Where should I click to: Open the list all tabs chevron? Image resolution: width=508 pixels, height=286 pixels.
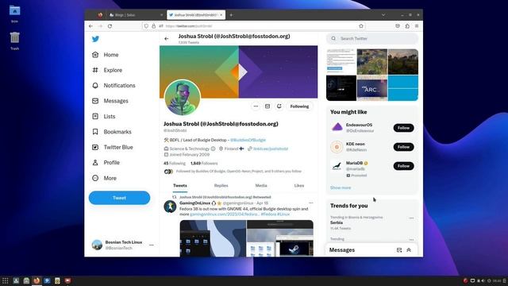[x=383, y=15]
